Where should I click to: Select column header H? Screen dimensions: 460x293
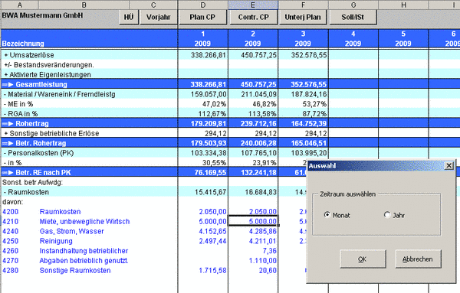[x=403, y=5]
